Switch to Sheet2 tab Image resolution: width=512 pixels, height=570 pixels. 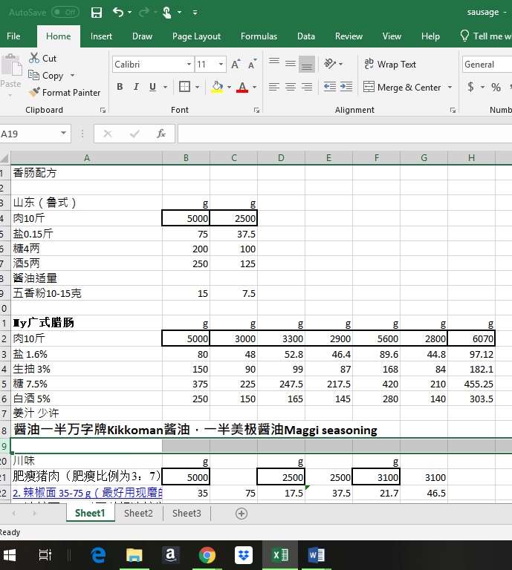[x=138, y=513]
